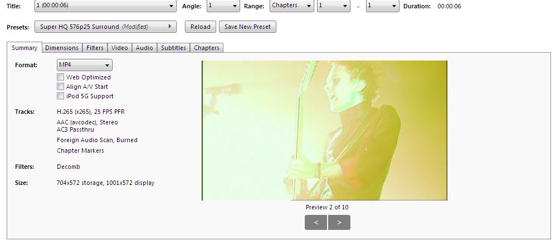This screenshot has width=556, height=241.
Task: Click the H.265 (x265), 25 FPS PFR text
Action: point(91,112)
